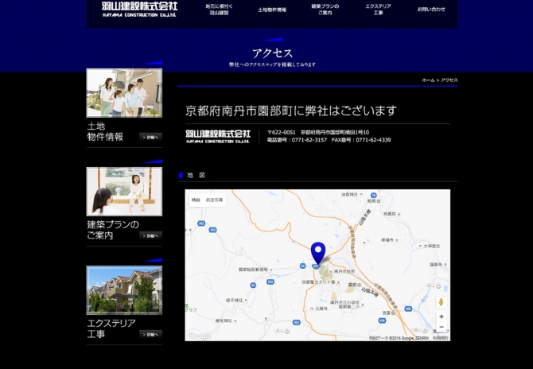Click the blue location pin on map
The width and height of the screenshot is (533, 369).
[318, 253]
